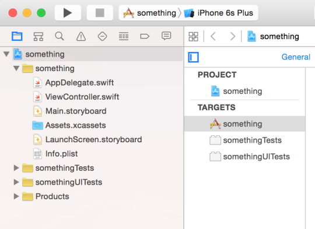This screenshot has width=315, height=229.
Task: Open the Breakpoint navigator
Action: pyautogui.click(x=145, y=36)
